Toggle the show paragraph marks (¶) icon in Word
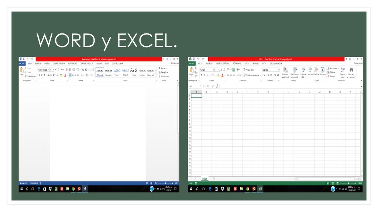 (93, 70)
